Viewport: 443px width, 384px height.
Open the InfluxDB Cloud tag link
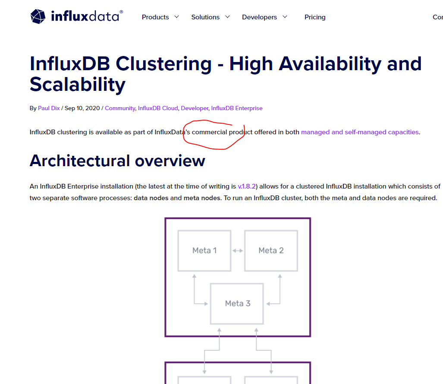158,108
